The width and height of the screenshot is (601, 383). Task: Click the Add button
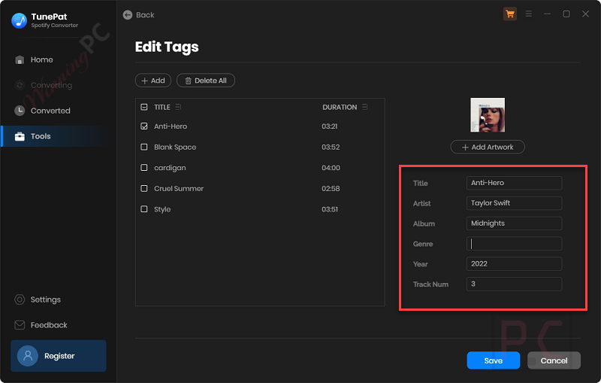click(x=153, y=81)
